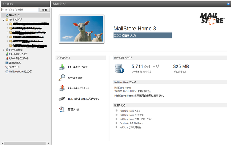
Task: Expand the fourth redacted archive folder
Action: tap(7, 37)
